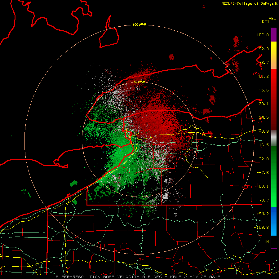The height and width of the screenshot is (279, 279).
Task: Click the -16.5 velocity scale value
Action: point(263,145)
